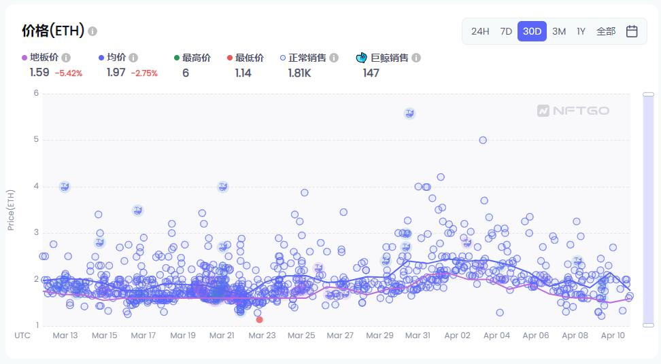Click info icon beside 正常销售 label
The height and width of the screenshot is (364, 661).
pyautogui.click(x=334, y=58)
